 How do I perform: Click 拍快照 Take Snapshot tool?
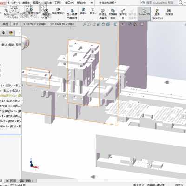click(x=169, y=12)
